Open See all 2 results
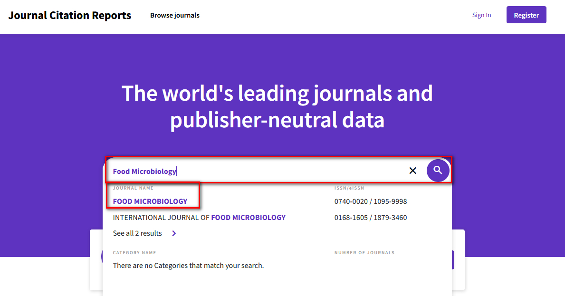 point(137,233)
